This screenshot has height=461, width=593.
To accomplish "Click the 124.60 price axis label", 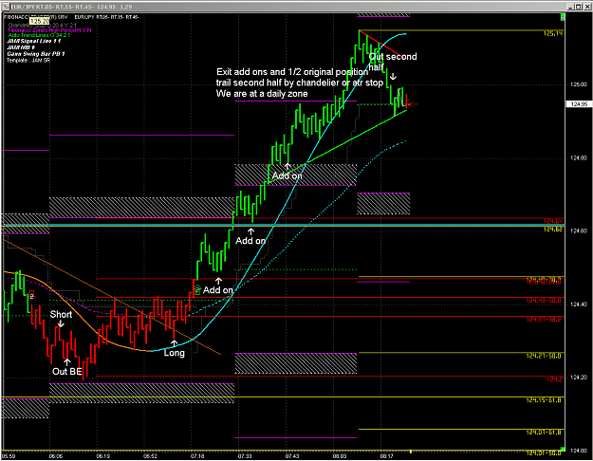I will [x=579, y=231].
